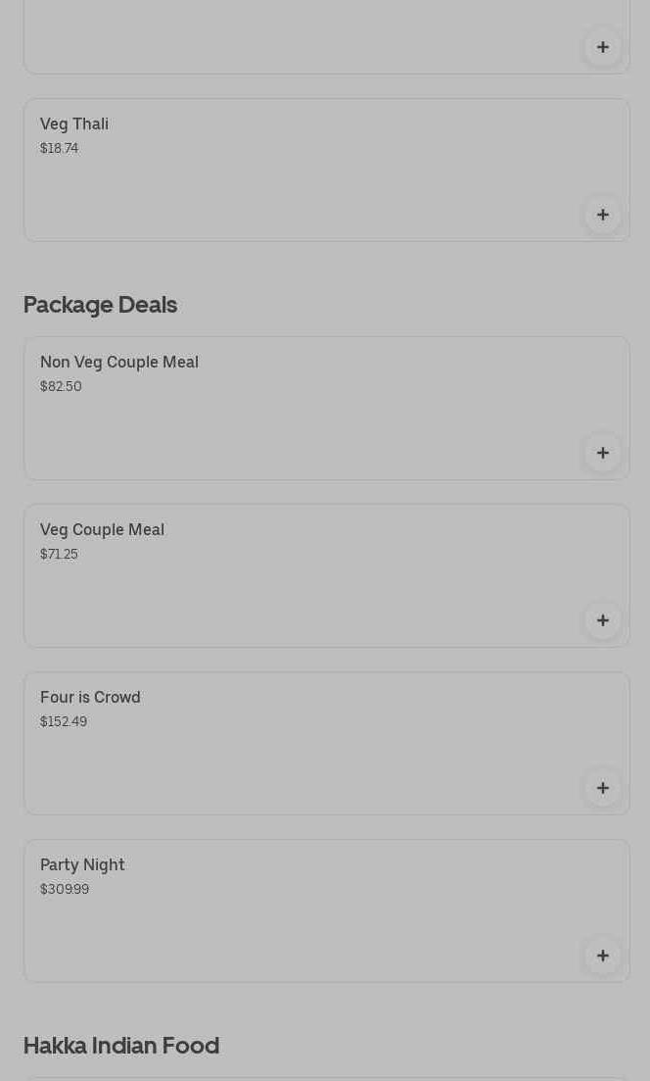Image resolution: width=650 pixels, height=1081 pixels.
Task: Click the Four is Crowd item name
Action: point(90,698)
